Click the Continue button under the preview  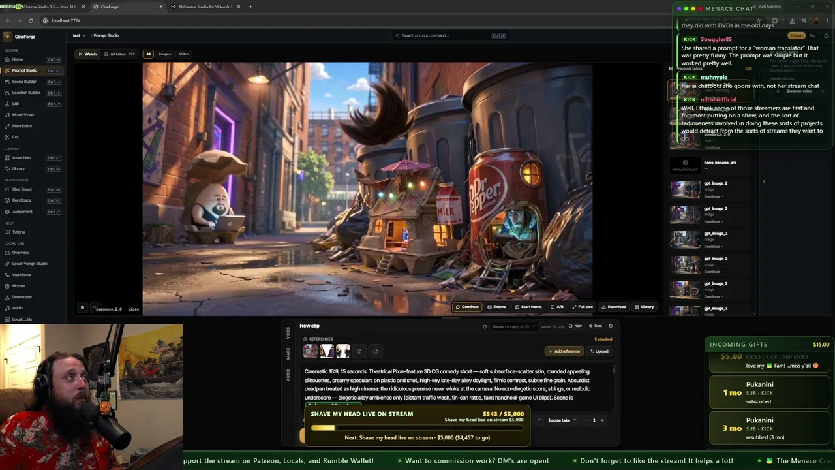[467, 307]
